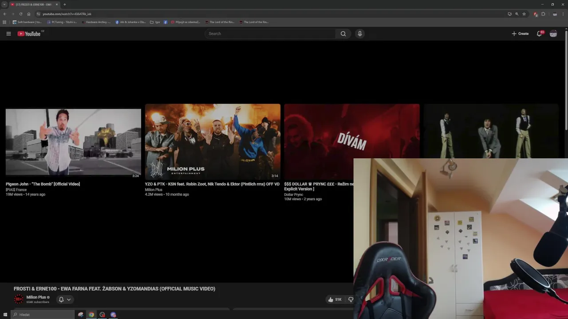Open the browser home page button
The image size is (568, 319).
click(x=29, y=14)
